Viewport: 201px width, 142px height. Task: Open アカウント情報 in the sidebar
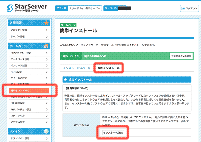pos(29,30)
